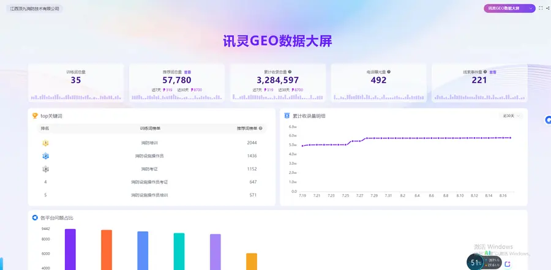Select the 消防培训 keyword row
The width and height of the screenshot is (551, 270).
point(151,143)
